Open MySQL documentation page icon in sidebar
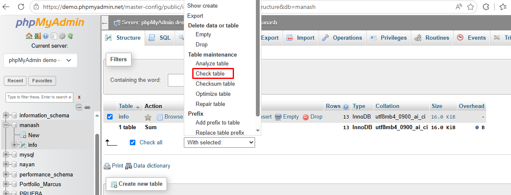The image size is (511, 195). pos(54,36)
